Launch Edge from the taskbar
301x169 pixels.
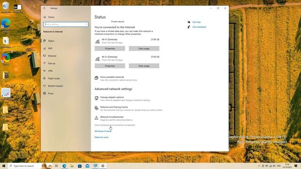[x=64, y=166]
